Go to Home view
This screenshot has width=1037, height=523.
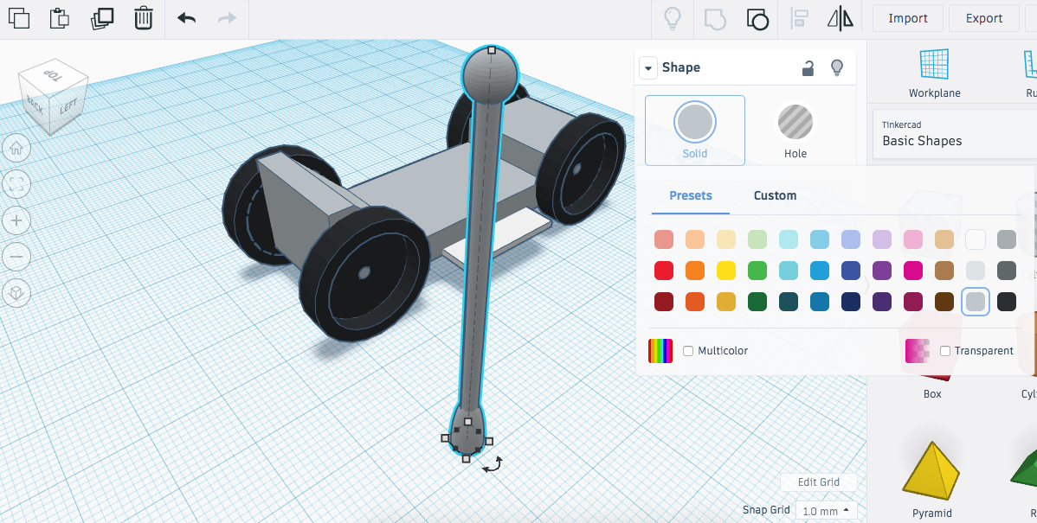tap(16, 148)
